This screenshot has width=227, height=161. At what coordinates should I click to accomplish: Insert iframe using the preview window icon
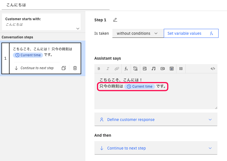pyautogui.click(x=172, y=69)
